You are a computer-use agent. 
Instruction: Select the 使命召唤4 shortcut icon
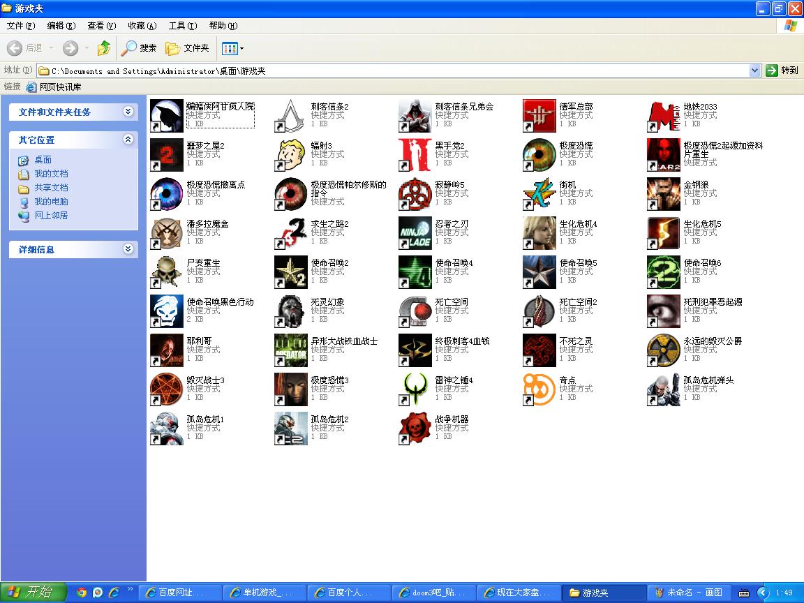coord(415,272)
